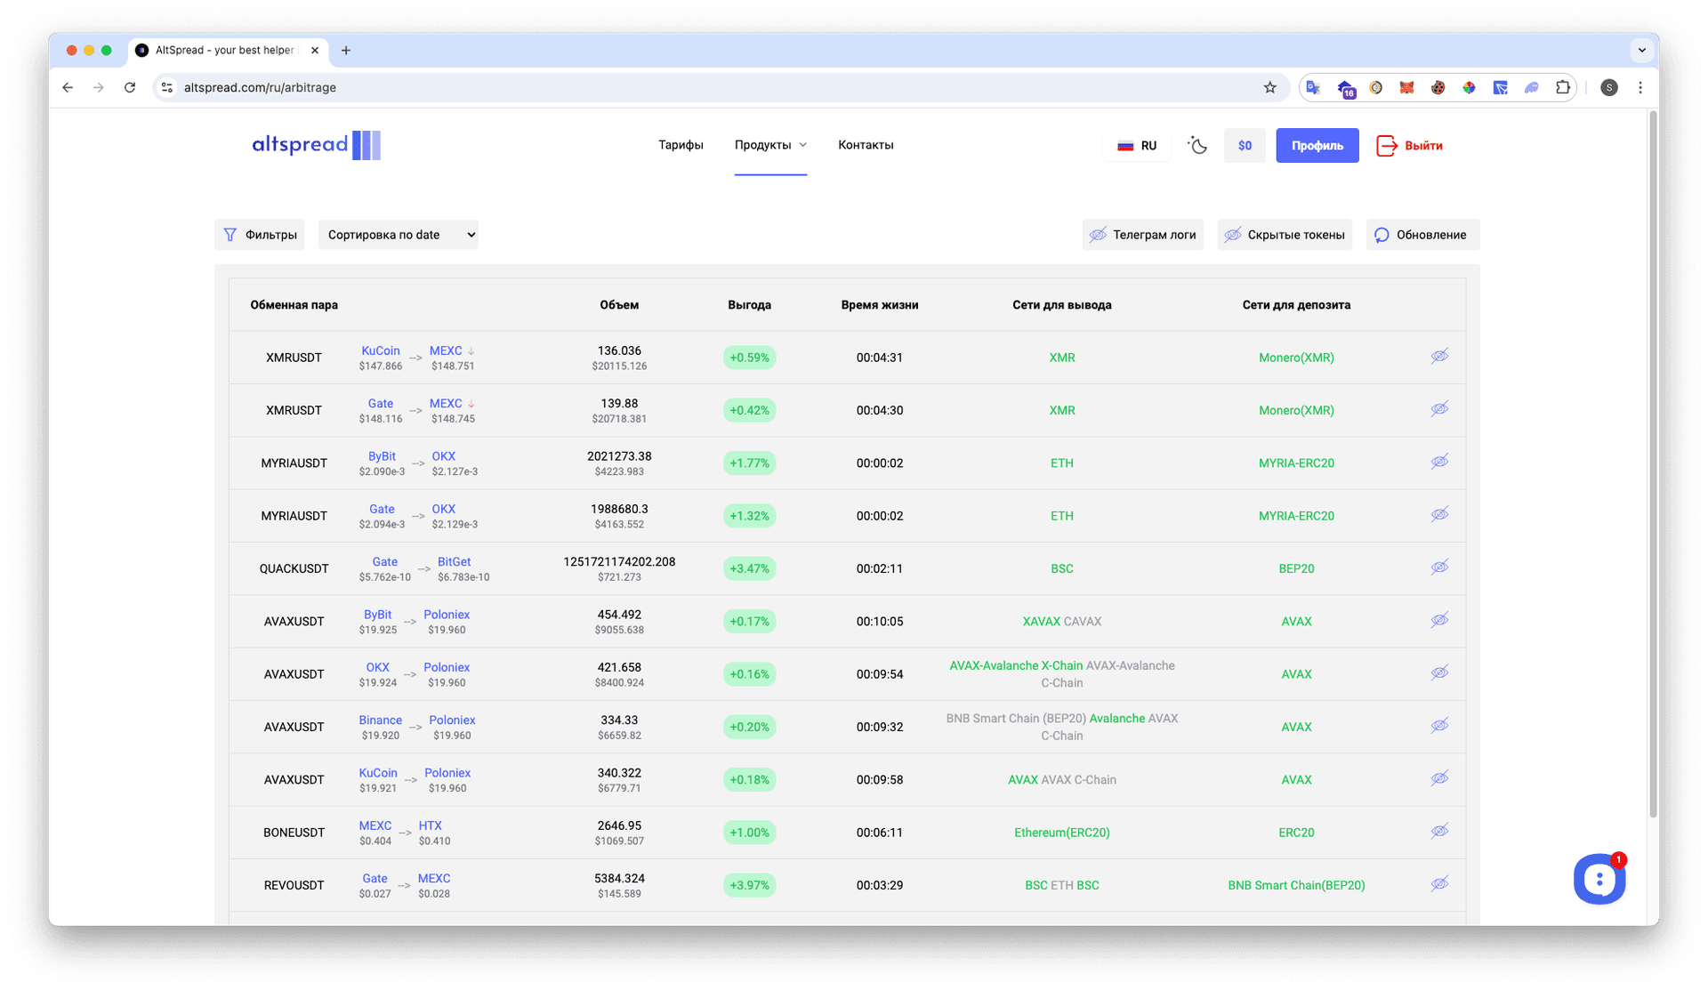
Task: Click the AltSpread browser tab
Action: click(x=229, y=51)
